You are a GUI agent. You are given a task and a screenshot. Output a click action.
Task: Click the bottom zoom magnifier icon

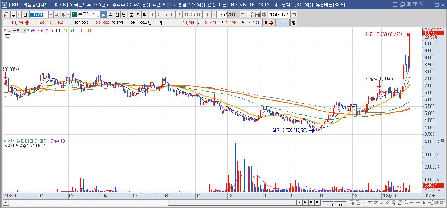pos(406,202)
